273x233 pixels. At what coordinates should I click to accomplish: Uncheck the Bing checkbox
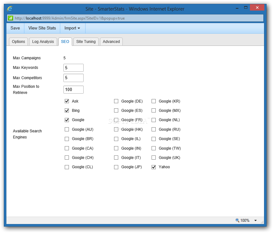pyautogui.click(x=67, y=110)
